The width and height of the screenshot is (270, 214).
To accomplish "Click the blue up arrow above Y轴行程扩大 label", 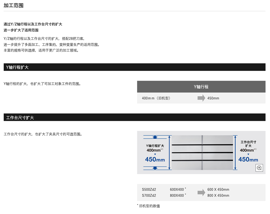I will pos(155,137).
